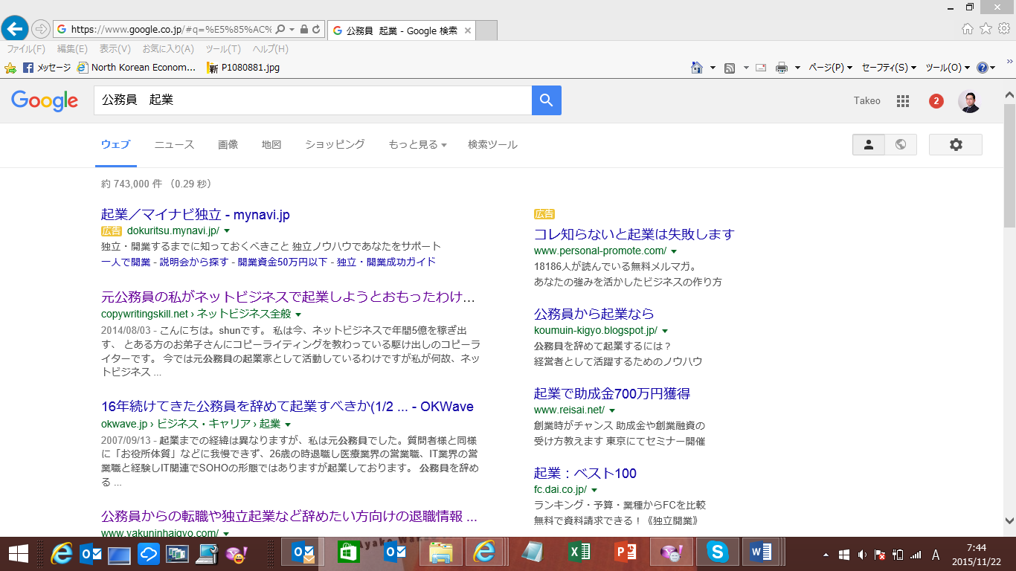Open the ページ(P) dropdown menu

click(830, 68)
